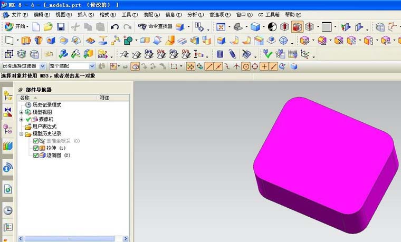Open the 编辑(E) menu

click(42, 15)
